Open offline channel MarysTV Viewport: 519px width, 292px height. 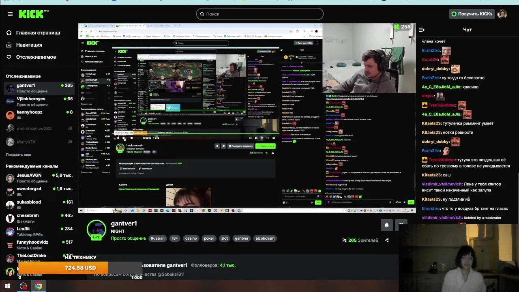pyautogui.click(x=39, y=142)
